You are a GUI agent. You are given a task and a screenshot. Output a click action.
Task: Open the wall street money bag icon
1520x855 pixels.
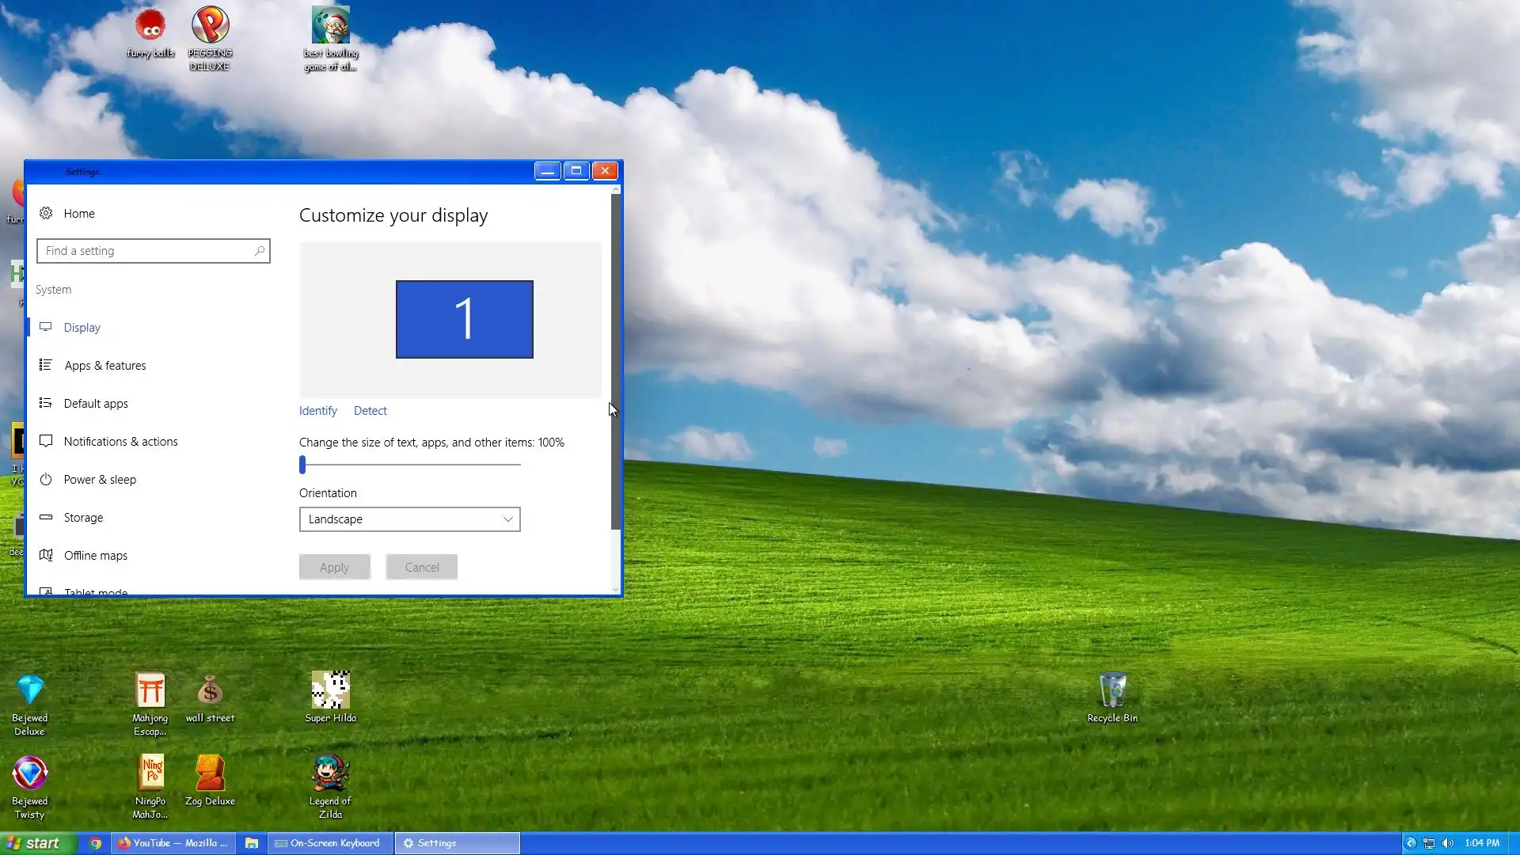coord(210,690)
